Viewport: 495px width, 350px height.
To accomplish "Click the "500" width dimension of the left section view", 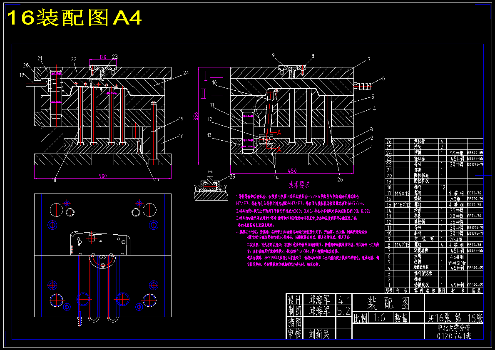I will click(102, 176).
